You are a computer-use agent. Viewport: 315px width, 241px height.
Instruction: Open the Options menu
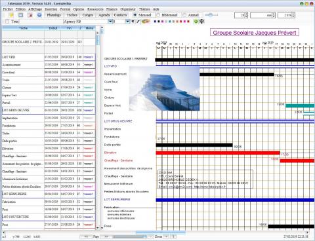tap(79, 9)
